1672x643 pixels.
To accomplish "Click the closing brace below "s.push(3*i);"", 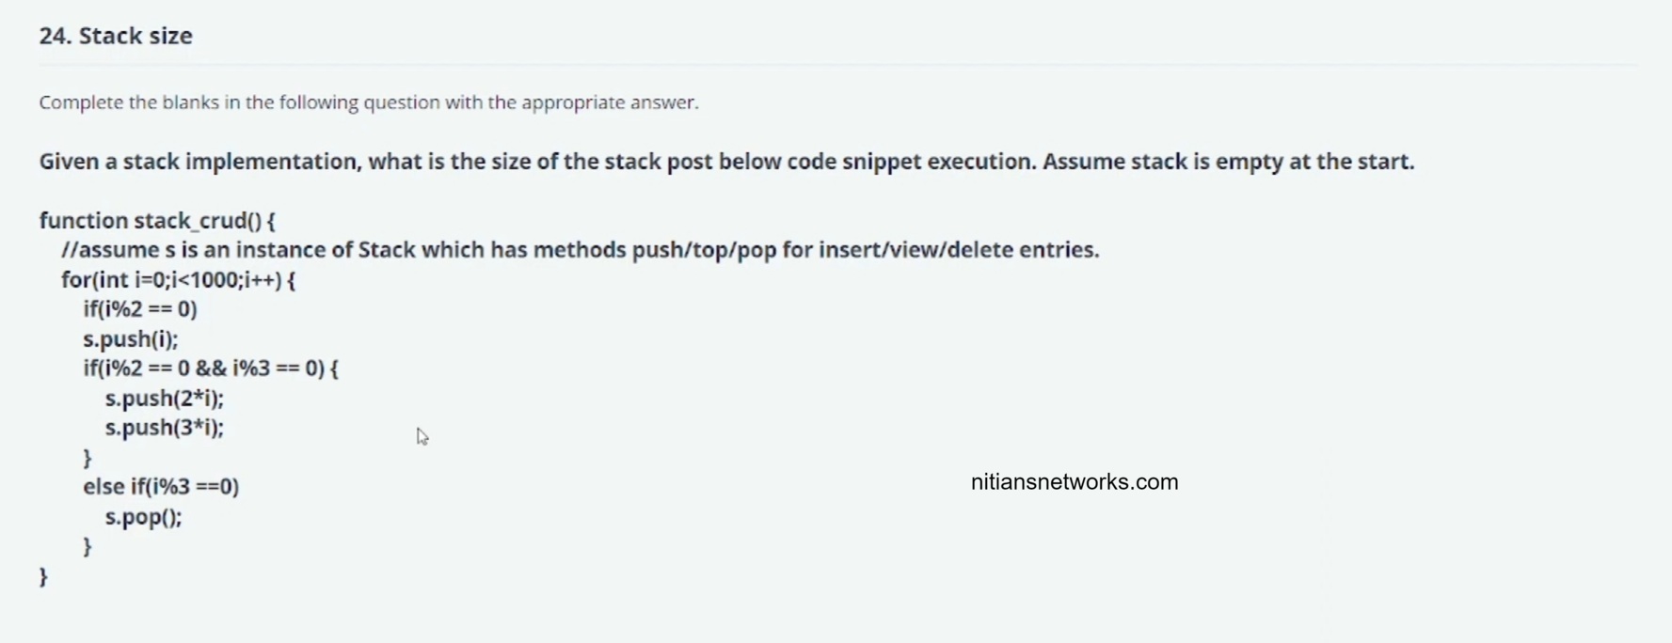I will [x=88, y=458].
